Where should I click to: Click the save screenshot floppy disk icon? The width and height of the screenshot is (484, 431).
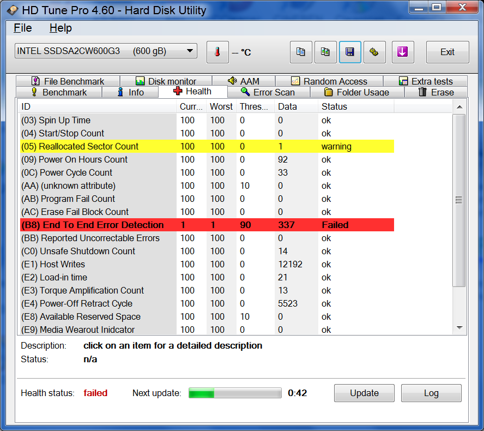(x=350, y=52)
